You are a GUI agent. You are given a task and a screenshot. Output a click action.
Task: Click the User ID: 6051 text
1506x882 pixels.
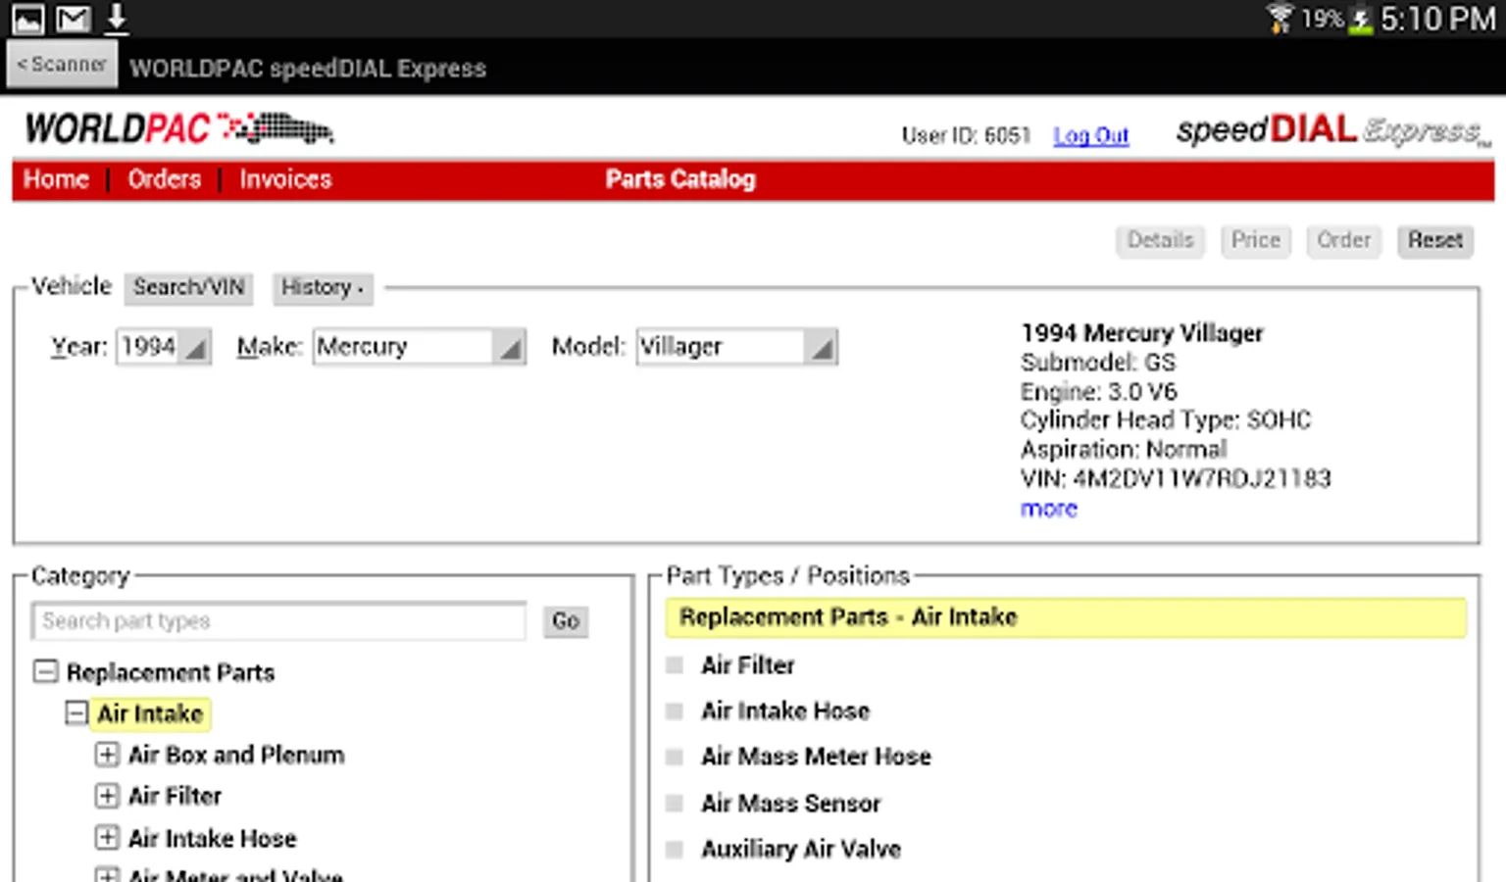click(x=966, y=135)
